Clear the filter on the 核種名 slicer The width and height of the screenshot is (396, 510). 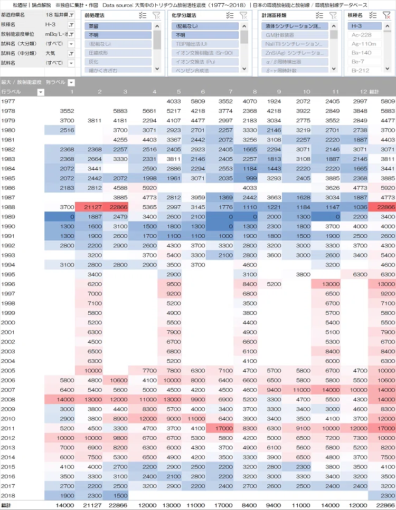point(386,15)
